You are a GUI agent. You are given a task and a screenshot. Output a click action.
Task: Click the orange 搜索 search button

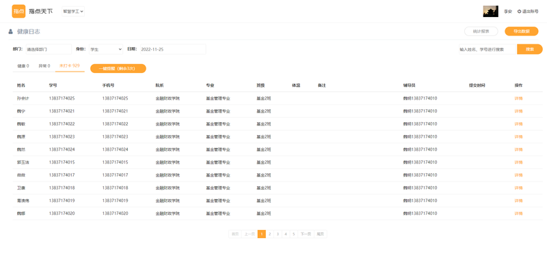point(529,49)
